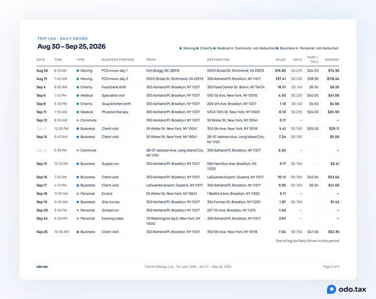
Task: Click 'PCS move, day 2' purpose
Action: 115,79
